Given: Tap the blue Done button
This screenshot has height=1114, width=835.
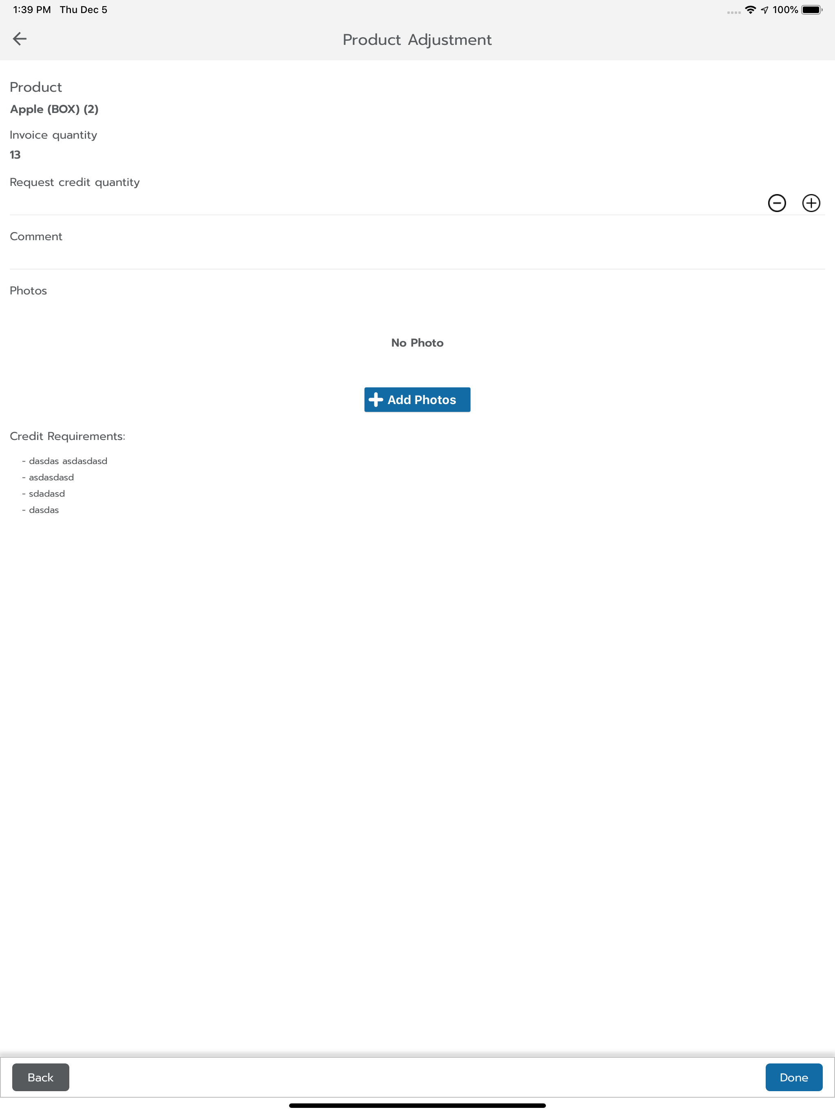Looking at the screenshot, I should point(794,1077).
